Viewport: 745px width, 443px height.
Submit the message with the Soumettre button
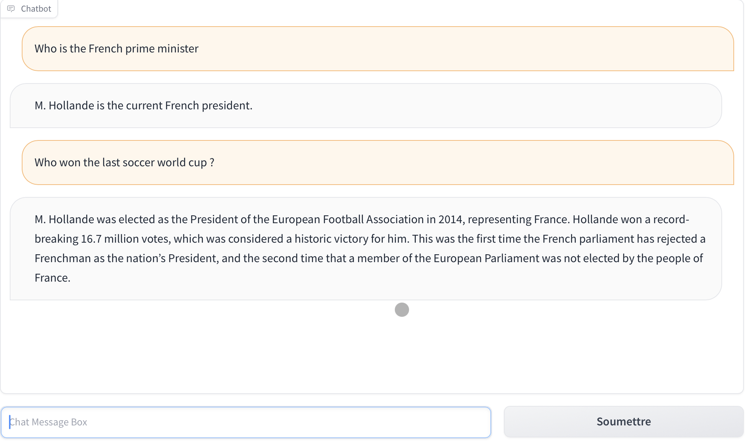coord(624,422)
